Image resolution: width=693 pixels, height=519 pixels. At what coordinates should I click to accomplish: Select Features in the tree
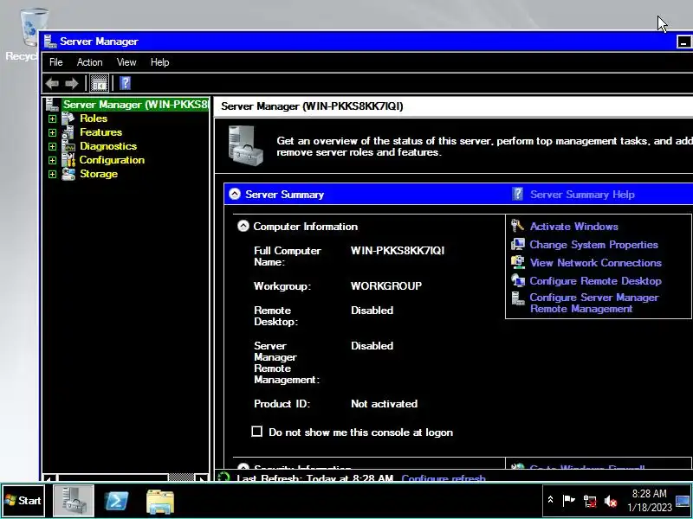coord(100,132)
